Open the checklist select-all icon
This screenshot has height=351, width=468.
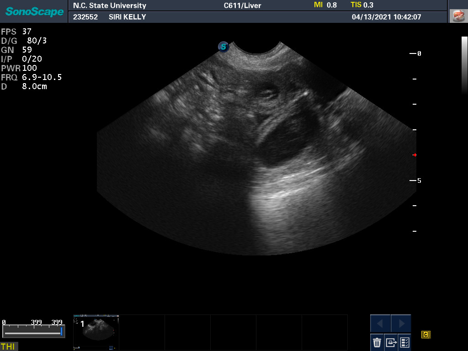click(404, 342)
